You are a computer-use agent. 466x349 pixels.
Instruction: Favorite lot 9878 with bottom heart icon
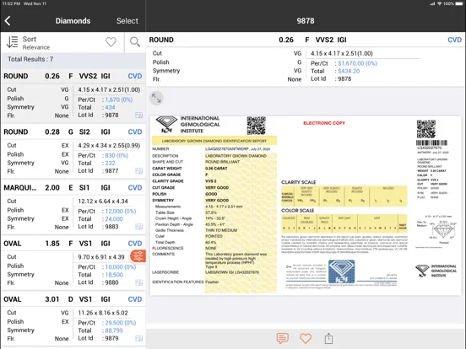pos(306,338)
